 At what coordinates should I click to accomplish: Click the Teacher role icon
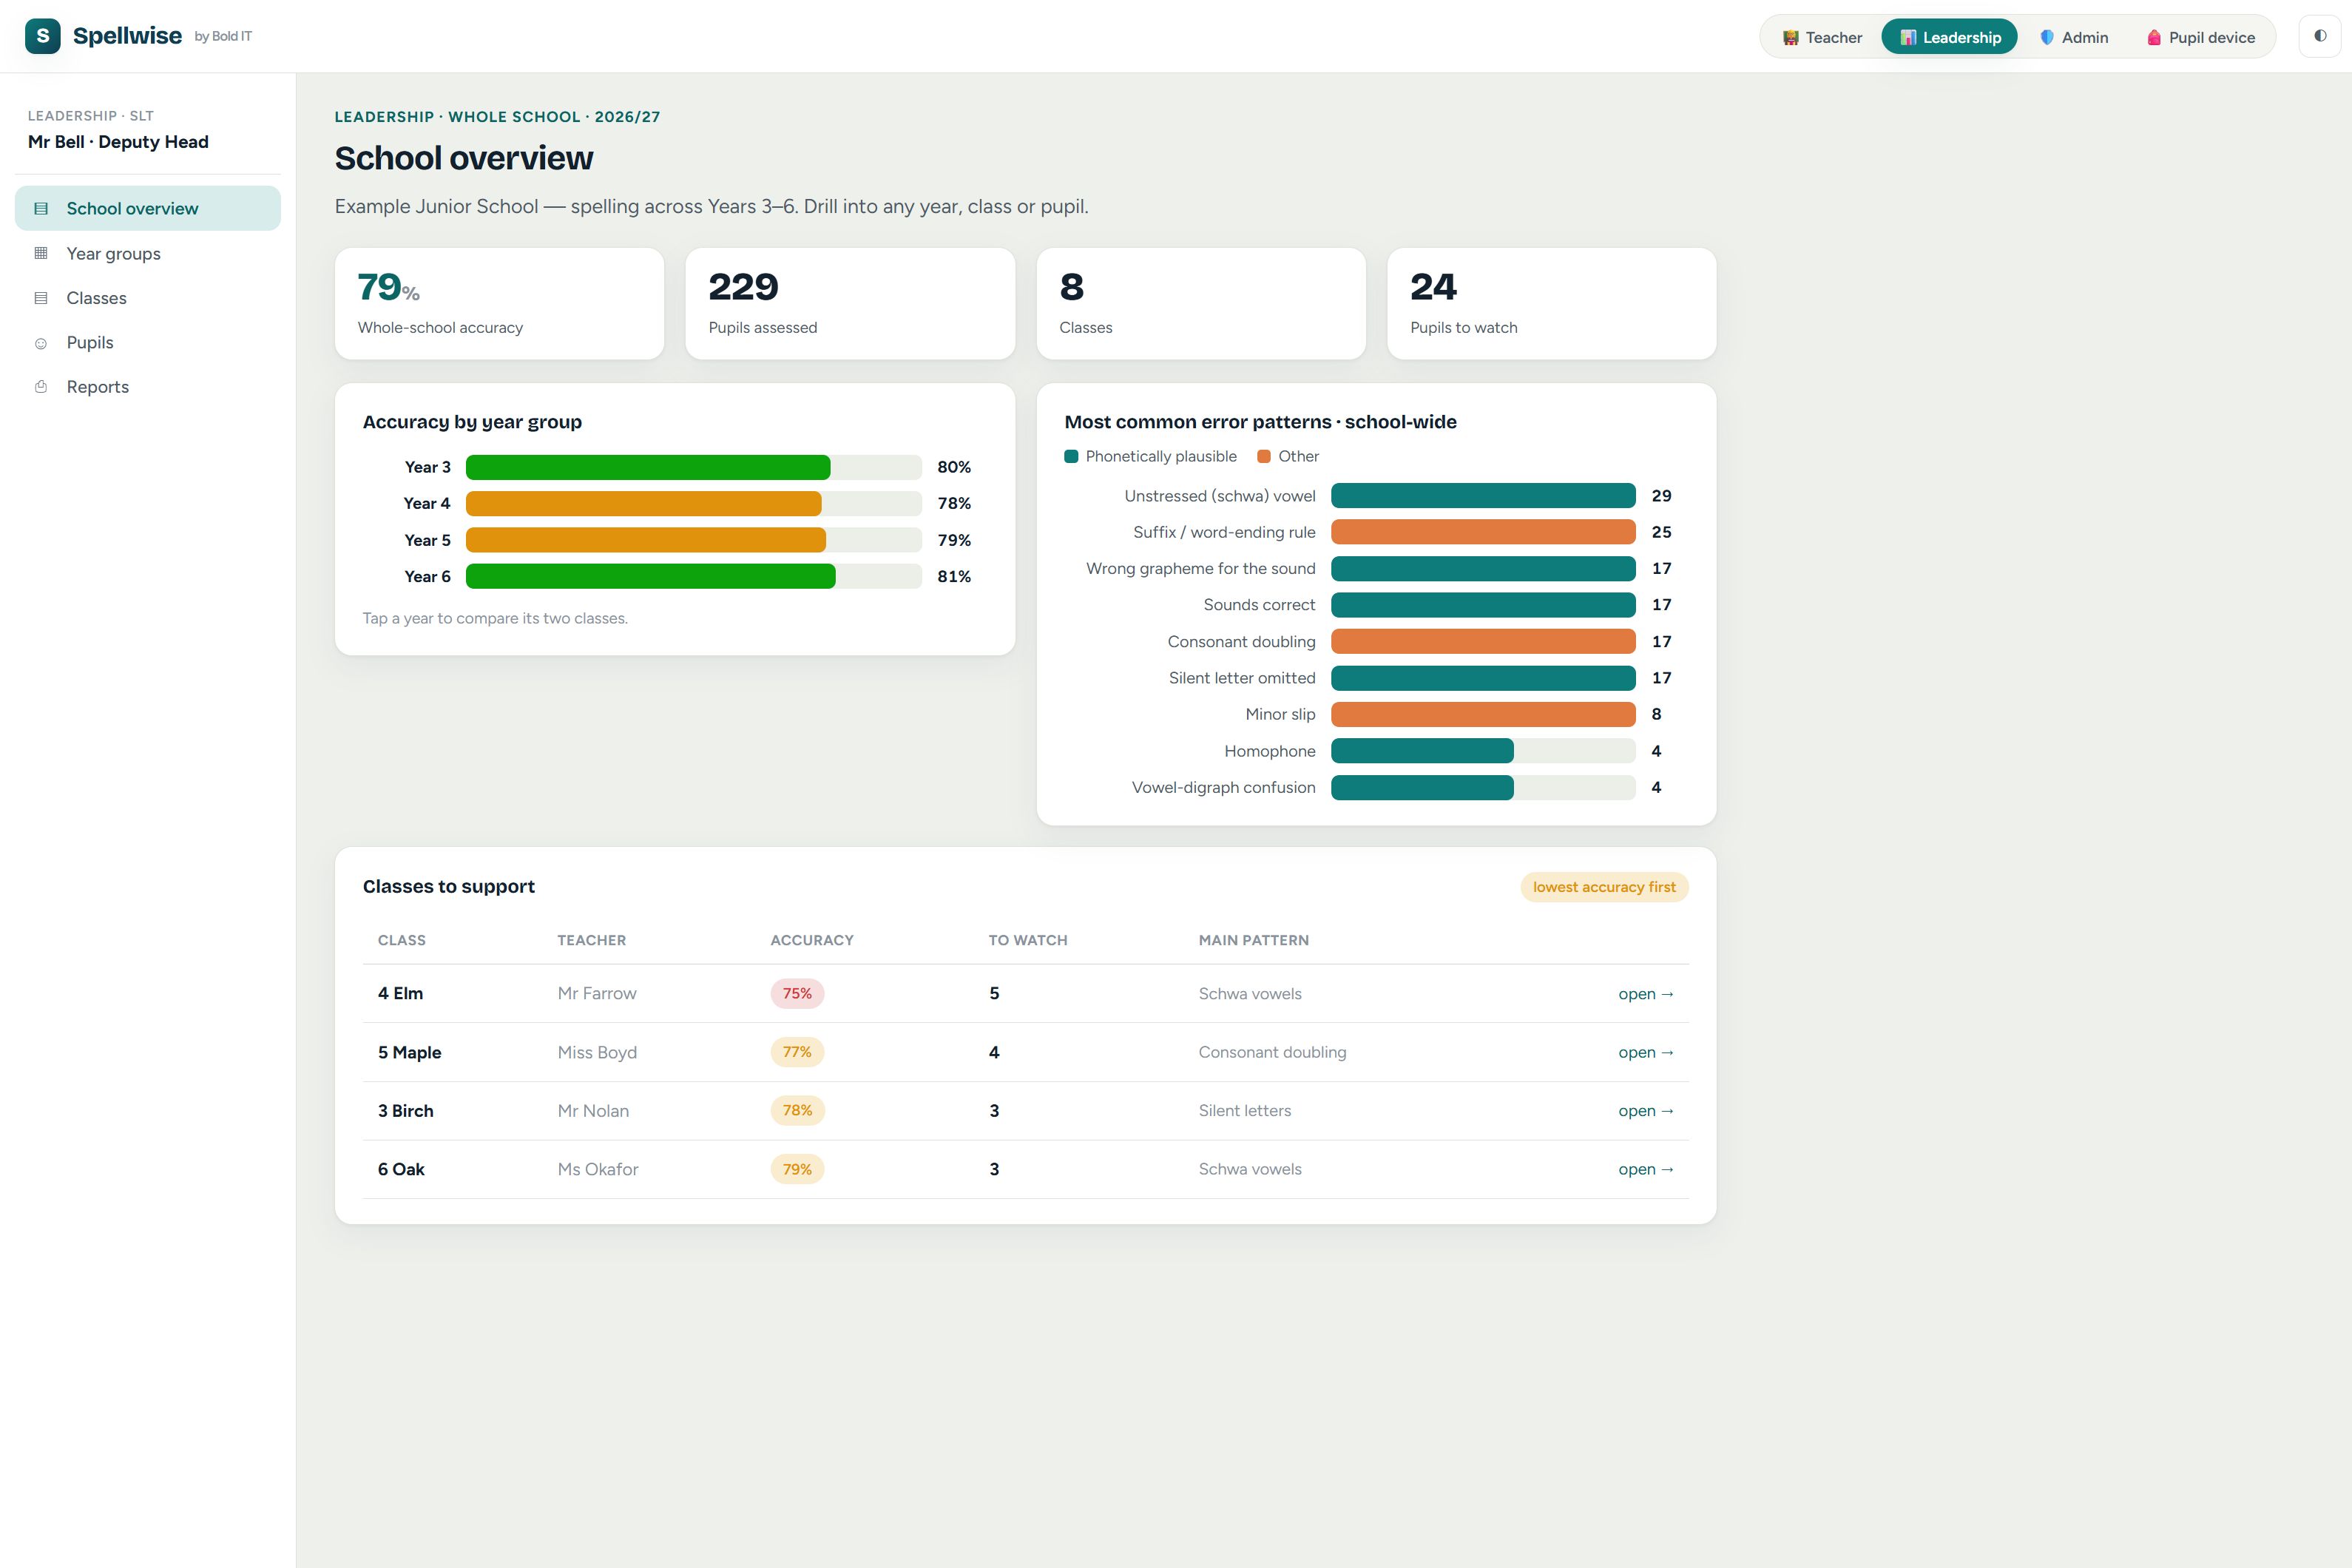[x=1790, y=37]
